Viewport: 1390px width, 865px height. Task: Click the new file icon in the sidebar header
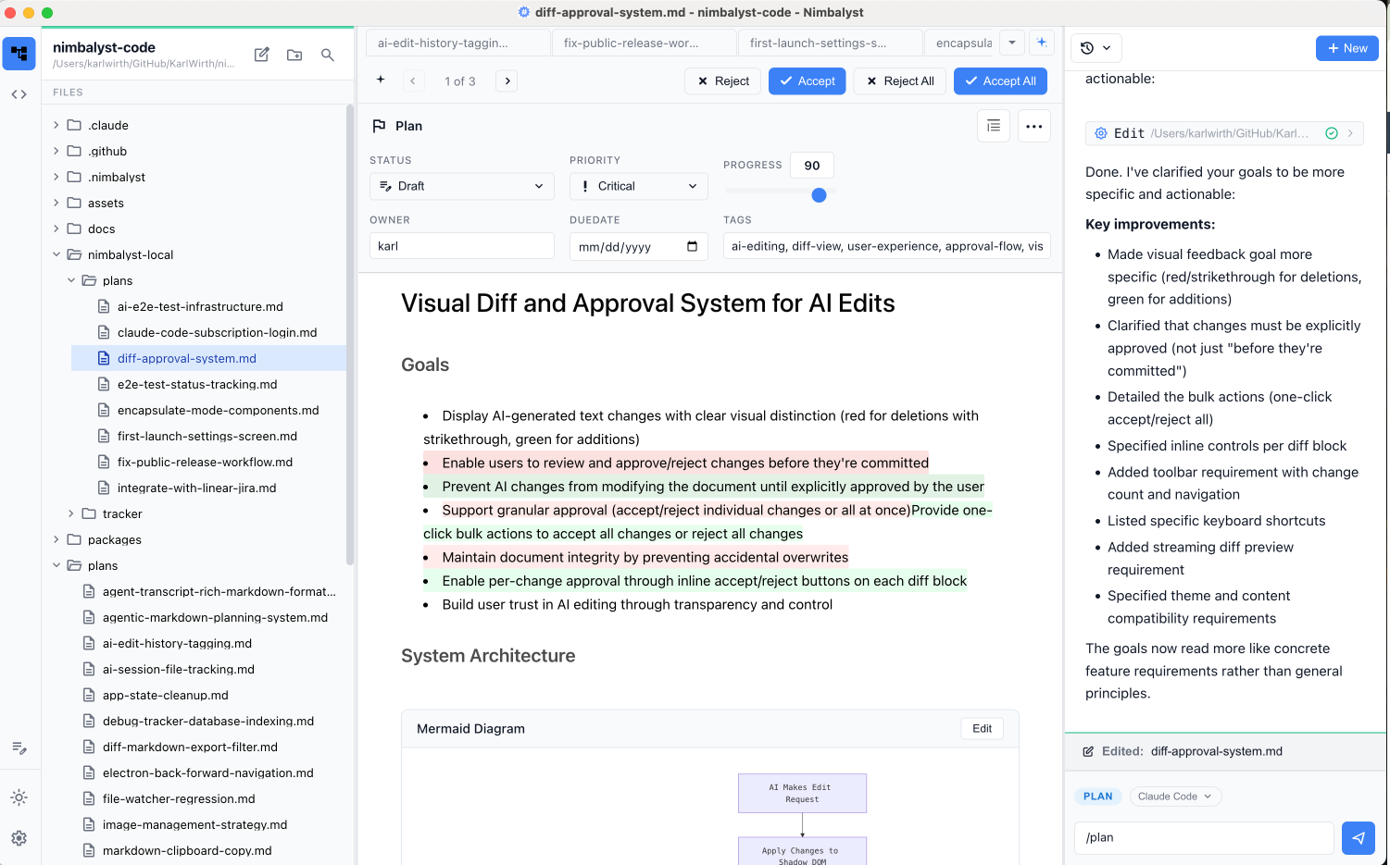pos(262,55)
